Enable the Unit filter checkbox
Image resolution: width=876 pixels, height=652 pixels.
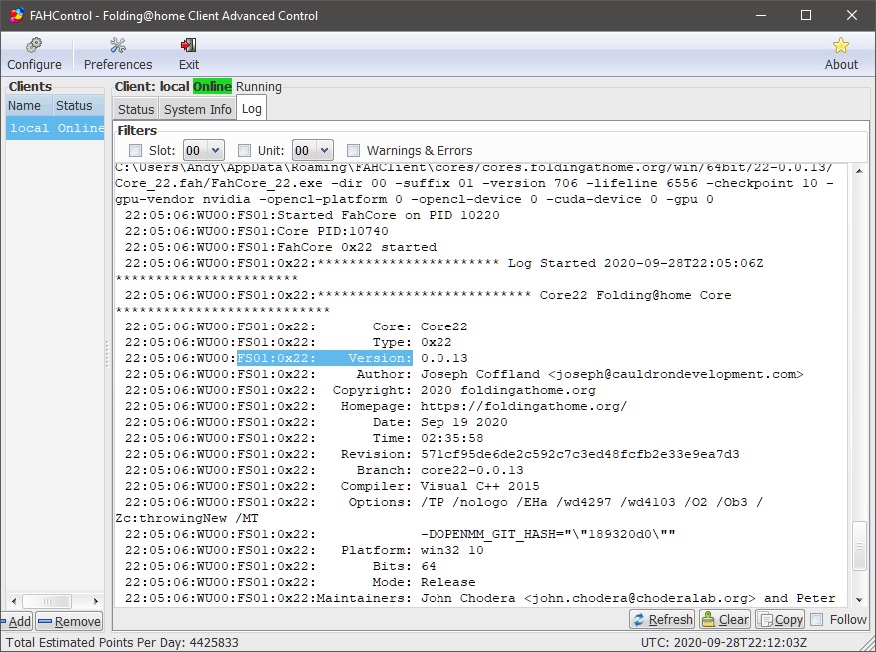[x=244, y=150]
